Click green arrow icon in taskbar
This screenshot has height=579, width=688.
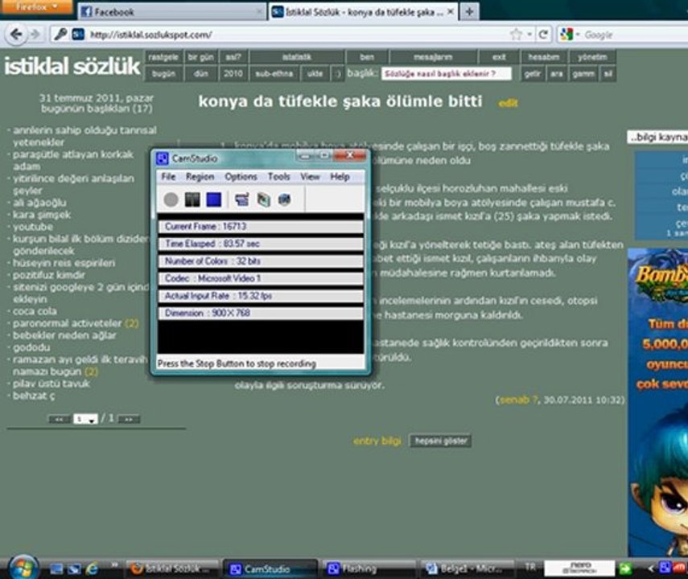point(624,569)
